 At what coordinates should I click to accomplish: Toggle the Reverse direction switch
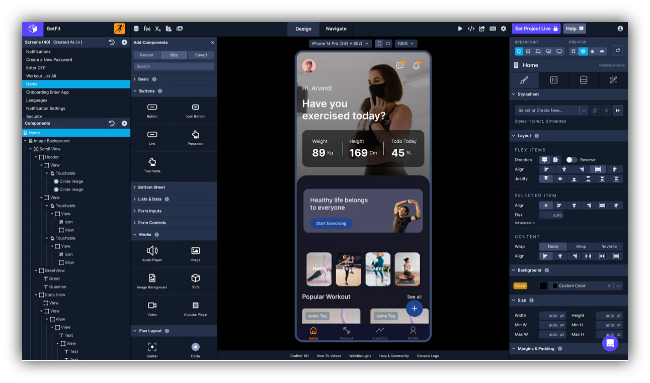tap(572, 160)
